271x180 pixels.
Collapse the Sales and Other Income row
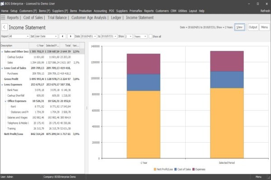[x=2, y=52]
